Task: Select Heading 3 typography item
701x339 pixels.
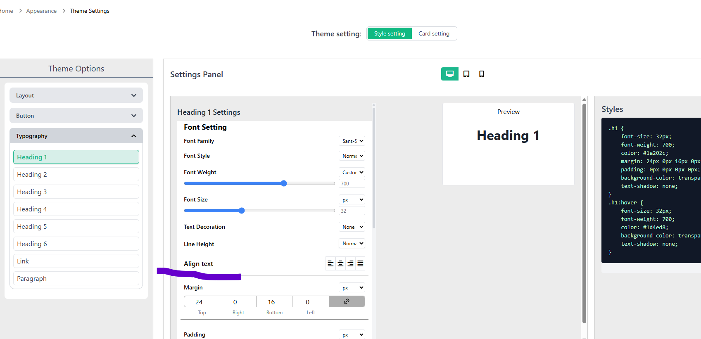Action: pos(76,192)
